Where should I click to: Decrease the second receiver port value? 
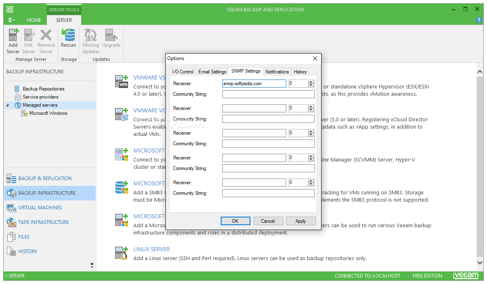point(311,110)
